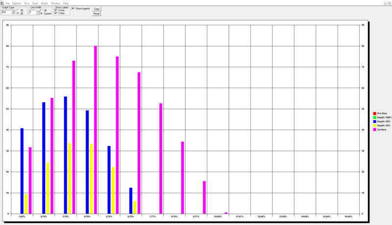
Task: Toggle the Show Legend checkbox
Action: point(73,8)
